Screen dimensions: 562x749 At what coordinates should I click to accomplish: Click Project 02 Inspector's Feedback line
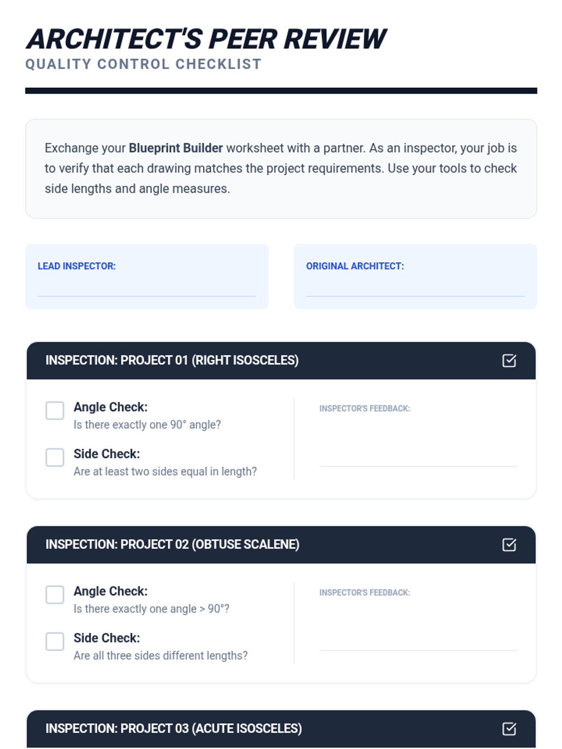[418, 642]
